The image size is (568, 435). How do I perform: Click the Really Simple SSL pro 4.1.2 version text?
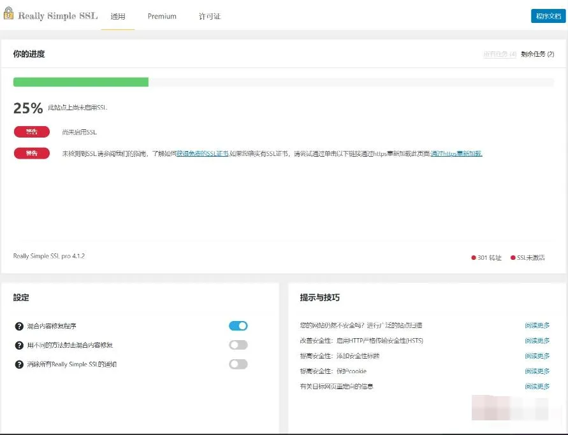click(49, 256)
